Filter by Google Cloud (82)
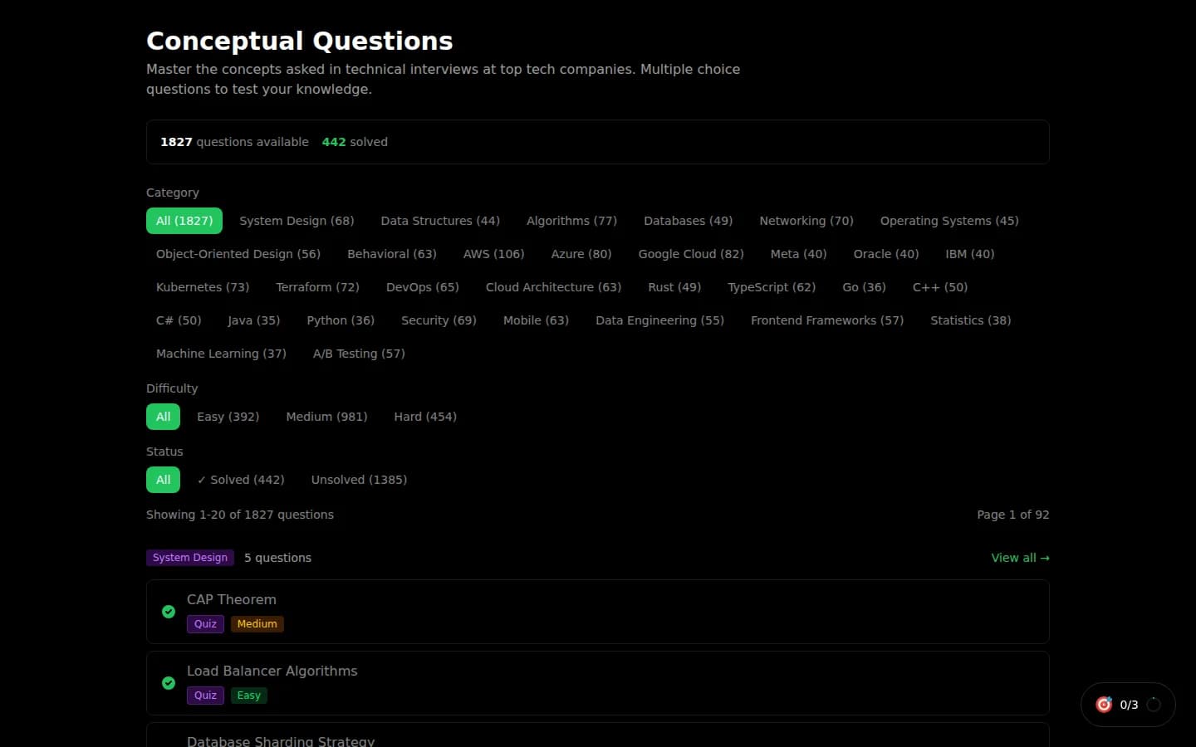The height and width of the screenshot is (747, 1196). 691,254
